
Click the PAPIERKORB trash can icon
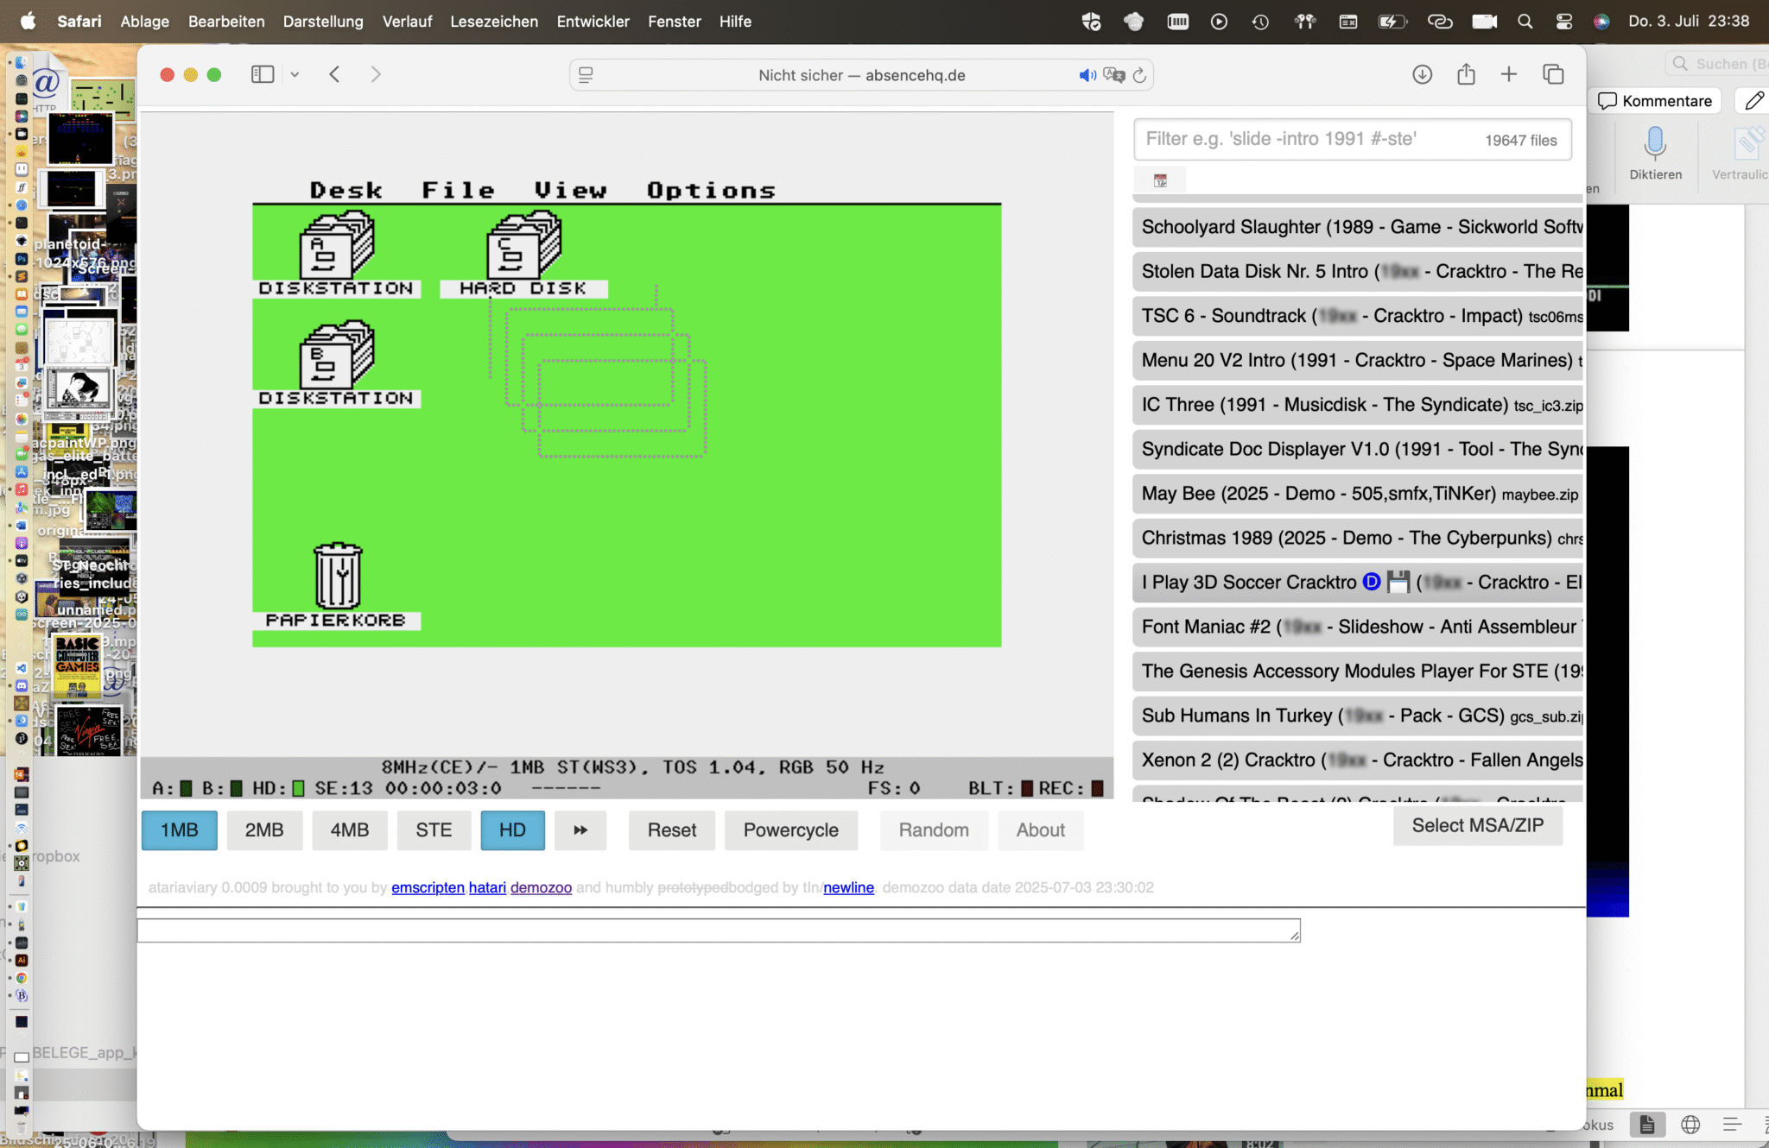pos(338,576)
